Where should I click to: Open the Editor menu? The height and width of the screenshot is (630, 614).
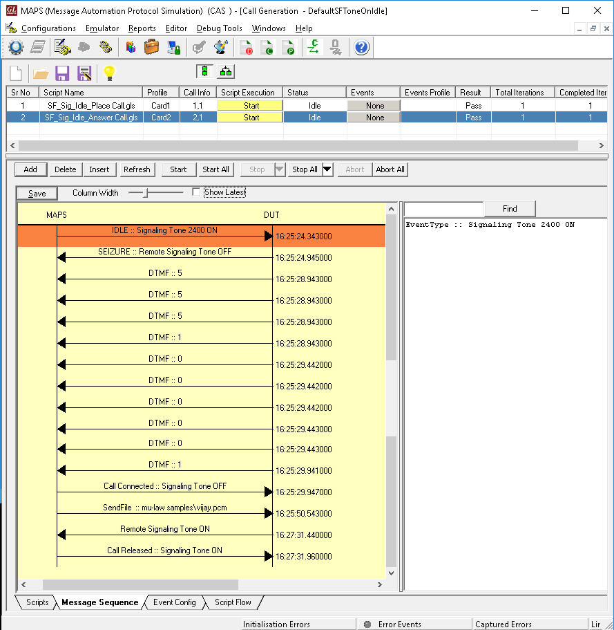coord(177,28)
